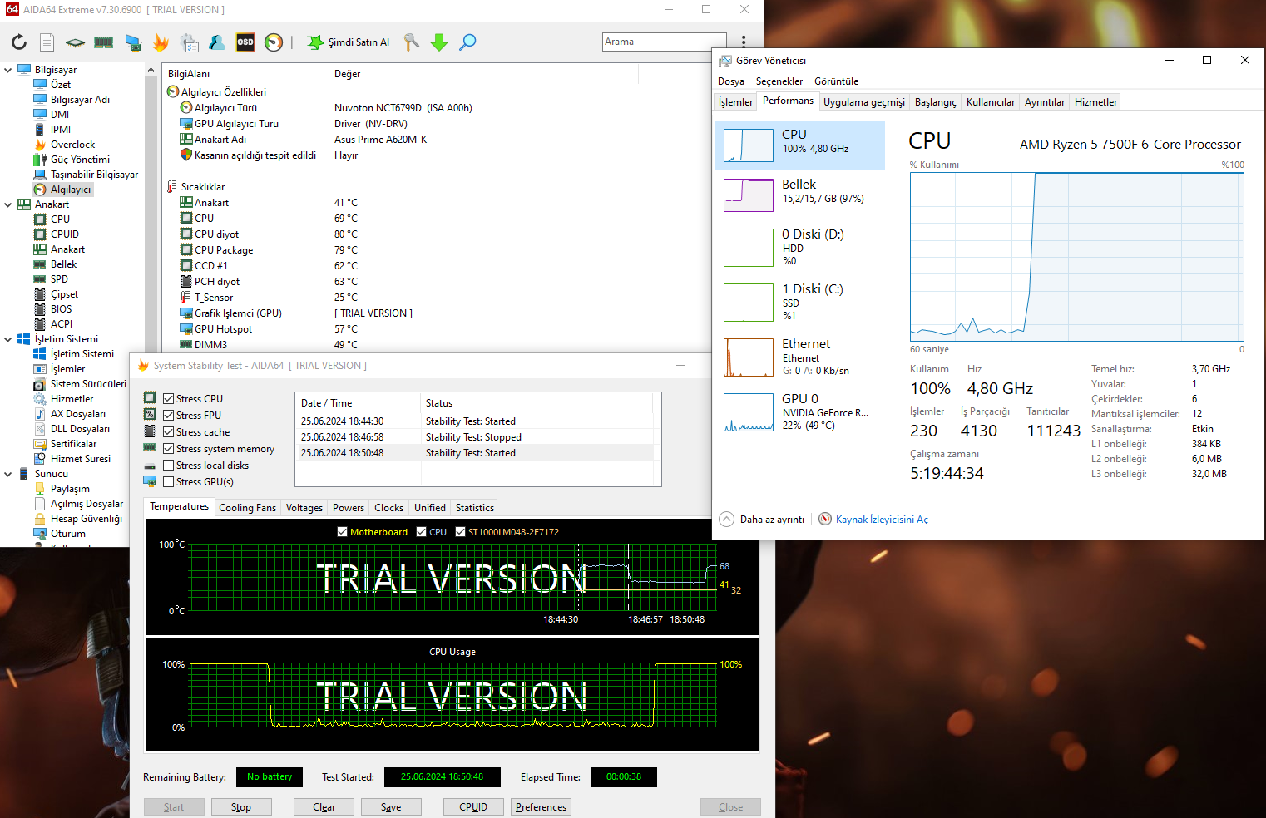Click the CPU chip toolbar icon
The image size is (1266, 818).
76,42
